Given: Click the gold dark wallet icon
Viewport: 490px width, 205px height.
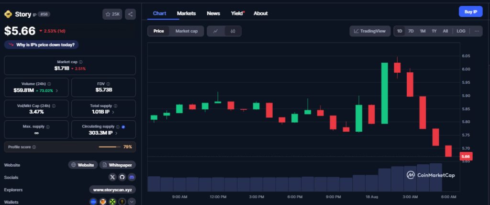Looking at the screenshot, I should [122, 202].
